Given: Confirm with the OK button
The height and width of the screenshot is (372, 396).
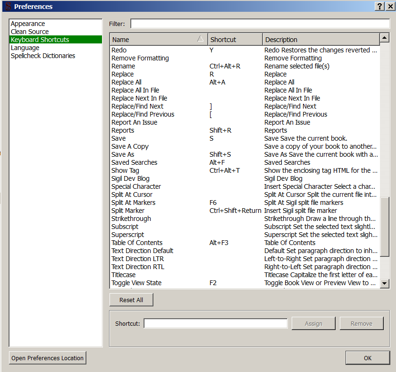Looking at the screenshot, I should [x=368, y=358].
